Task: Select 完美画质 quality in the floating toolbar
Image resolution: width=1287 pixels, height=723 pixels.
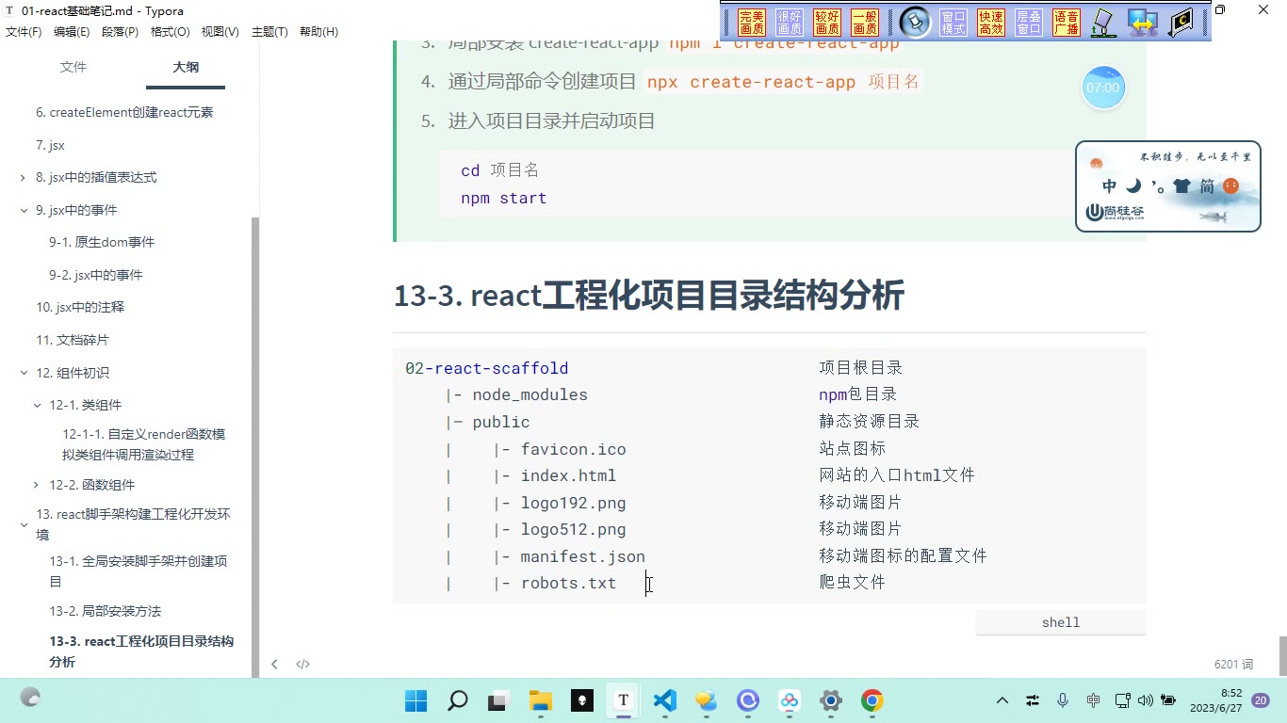Action: 751,23
